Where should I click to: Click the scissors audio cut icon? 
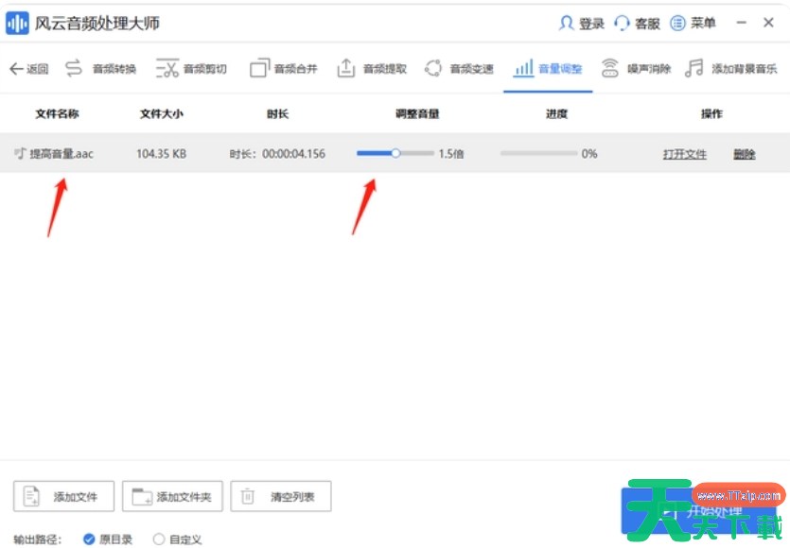(x=167, y=68)
